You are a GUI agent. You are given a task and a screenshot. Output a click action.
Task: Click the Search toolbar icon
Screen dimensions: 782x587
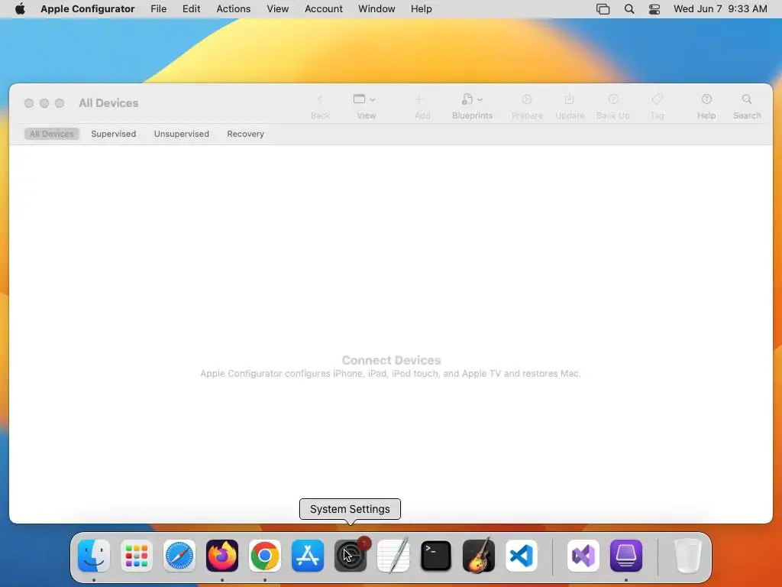coord(747,106)
